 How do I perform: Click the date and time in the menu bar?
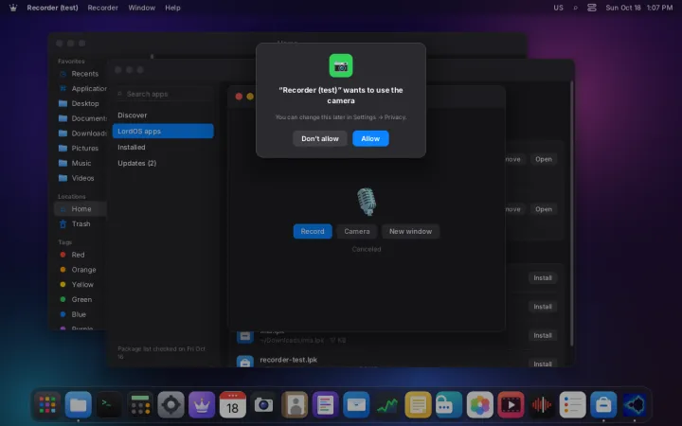pos(639,8)
